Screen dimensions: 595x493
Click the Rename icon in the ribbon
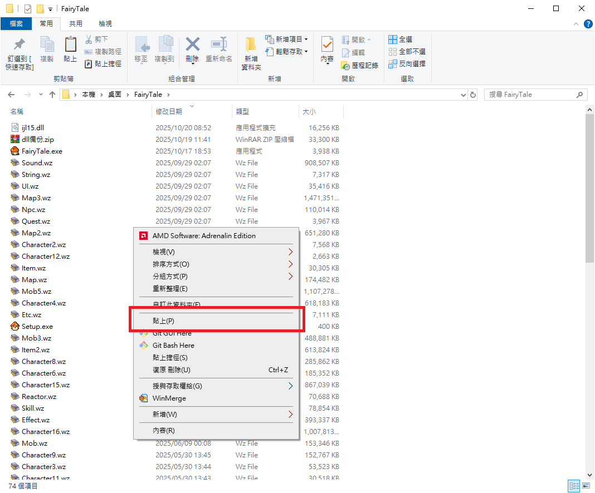[x=218, y=45]
